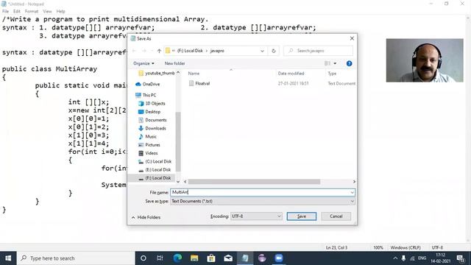471x265 pixels.
Task: Click the Back navigation arrow in Save As
Action: [x=134, y=51]
